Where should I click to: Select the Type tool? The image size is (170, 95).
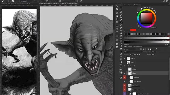pos(121,51)
